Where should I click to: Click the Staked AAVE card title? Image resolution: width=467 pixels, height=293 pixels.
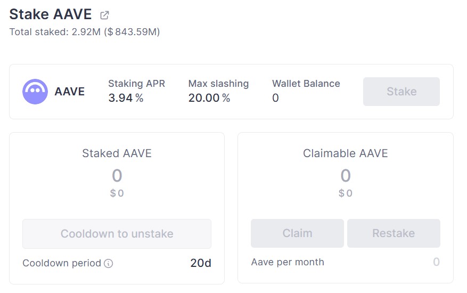point(117,153)
